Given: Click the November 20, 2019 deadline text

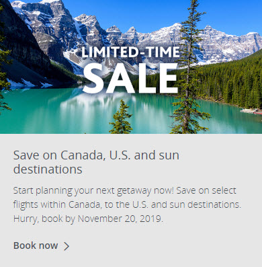Looking at the screenshot, I should pyautogui.click(x=120, y=219).
